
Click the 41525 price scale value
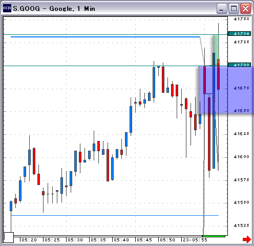point(241,225)
